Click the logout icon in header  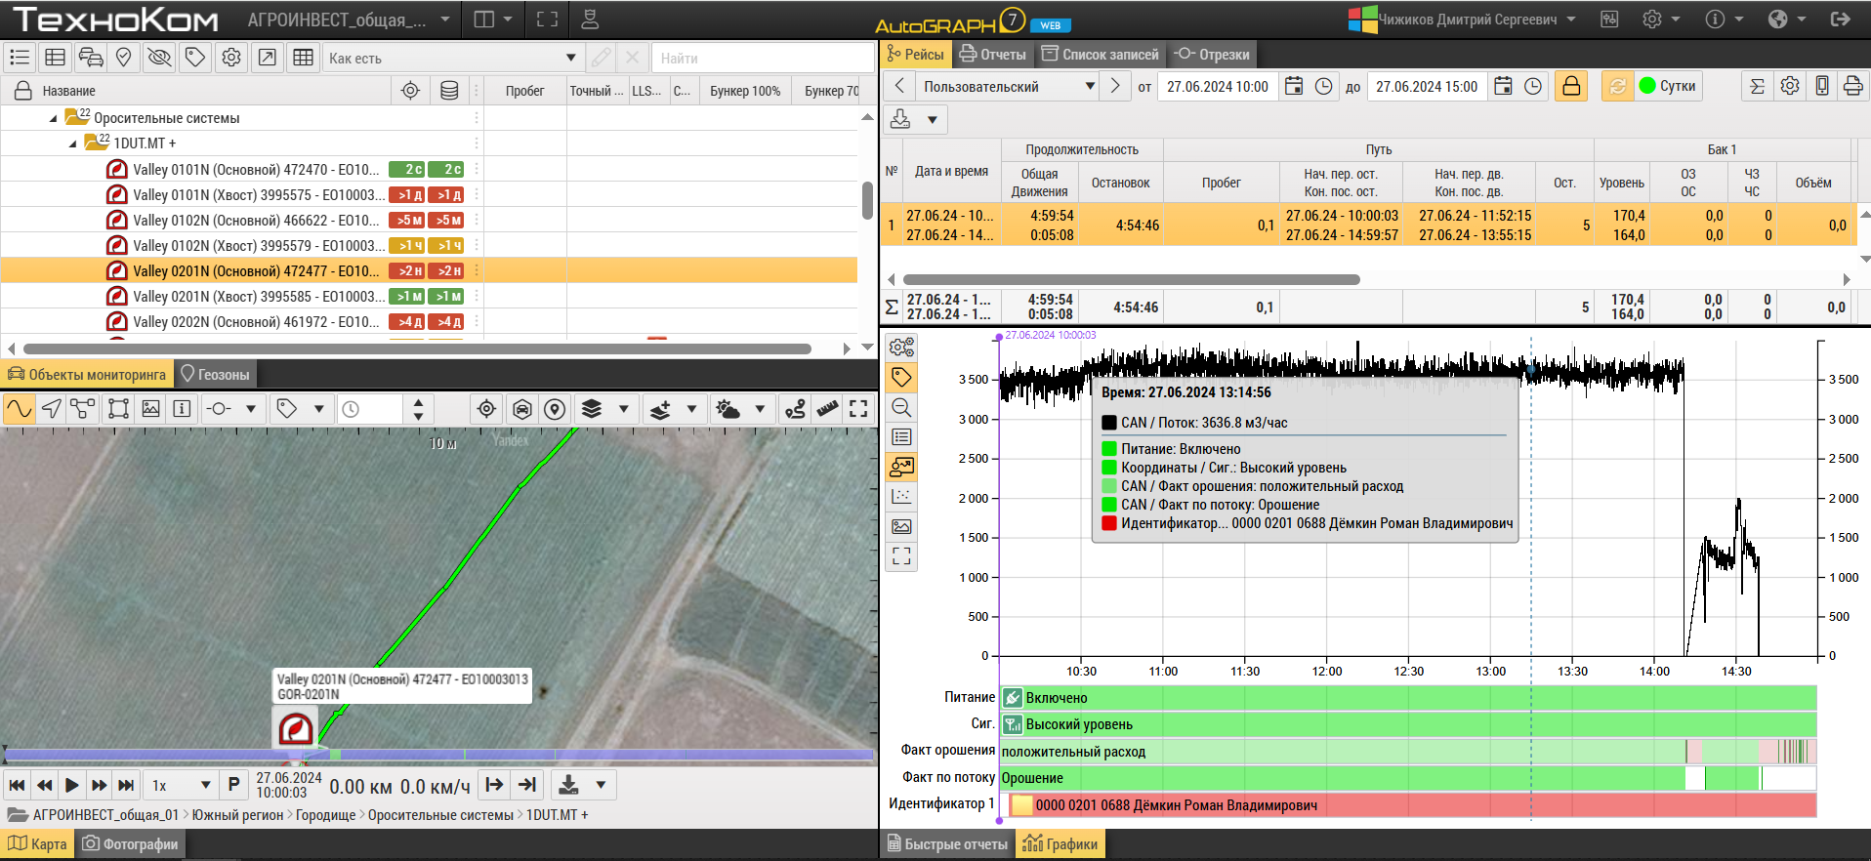pyautogui.click(x=1841, y=20)
